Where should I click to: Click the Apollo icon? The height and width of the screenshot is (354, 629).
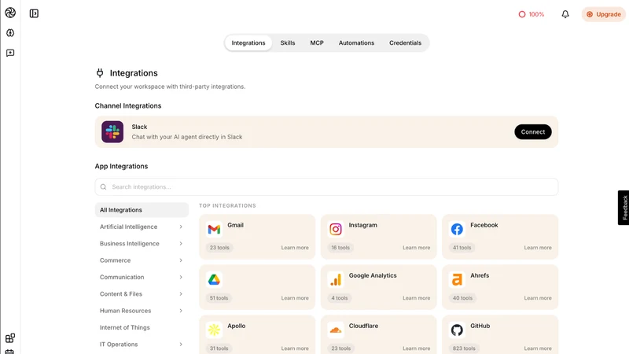click(x=214, y=330)
